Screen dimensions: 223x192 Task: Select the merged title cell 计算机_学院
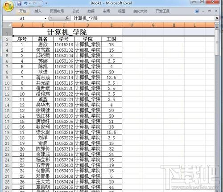pos(67,32)
